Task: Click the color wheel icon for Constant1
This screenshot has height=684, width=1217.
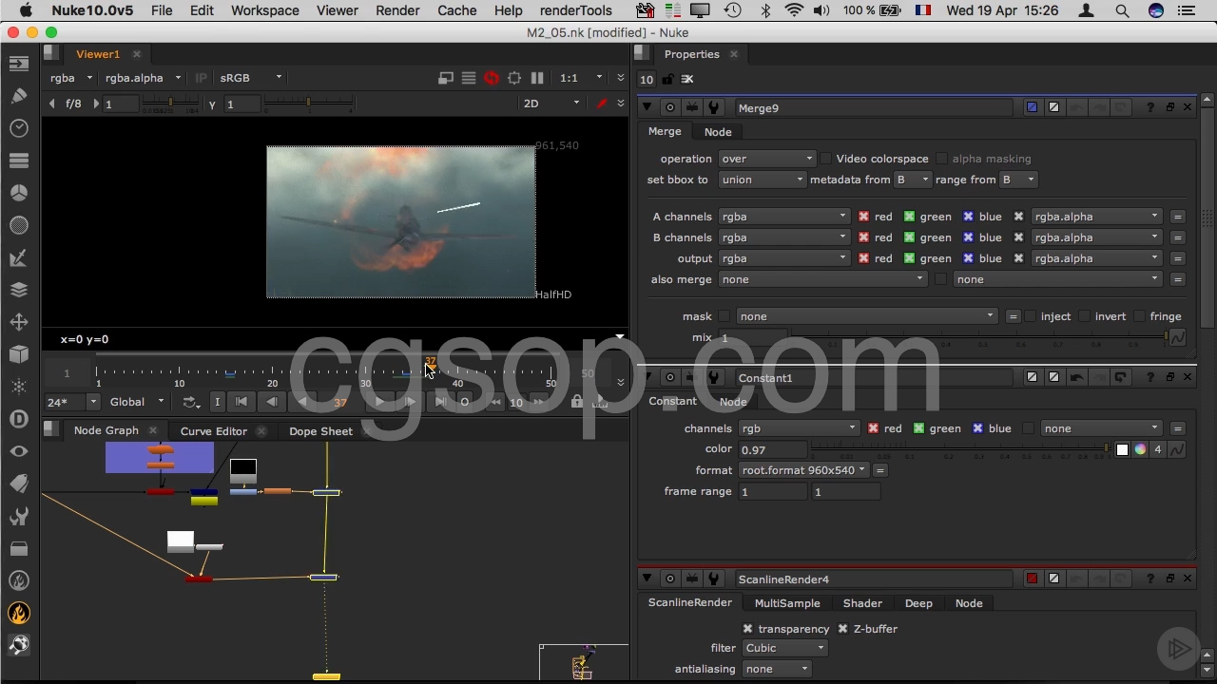Action: click(1140, 449)
